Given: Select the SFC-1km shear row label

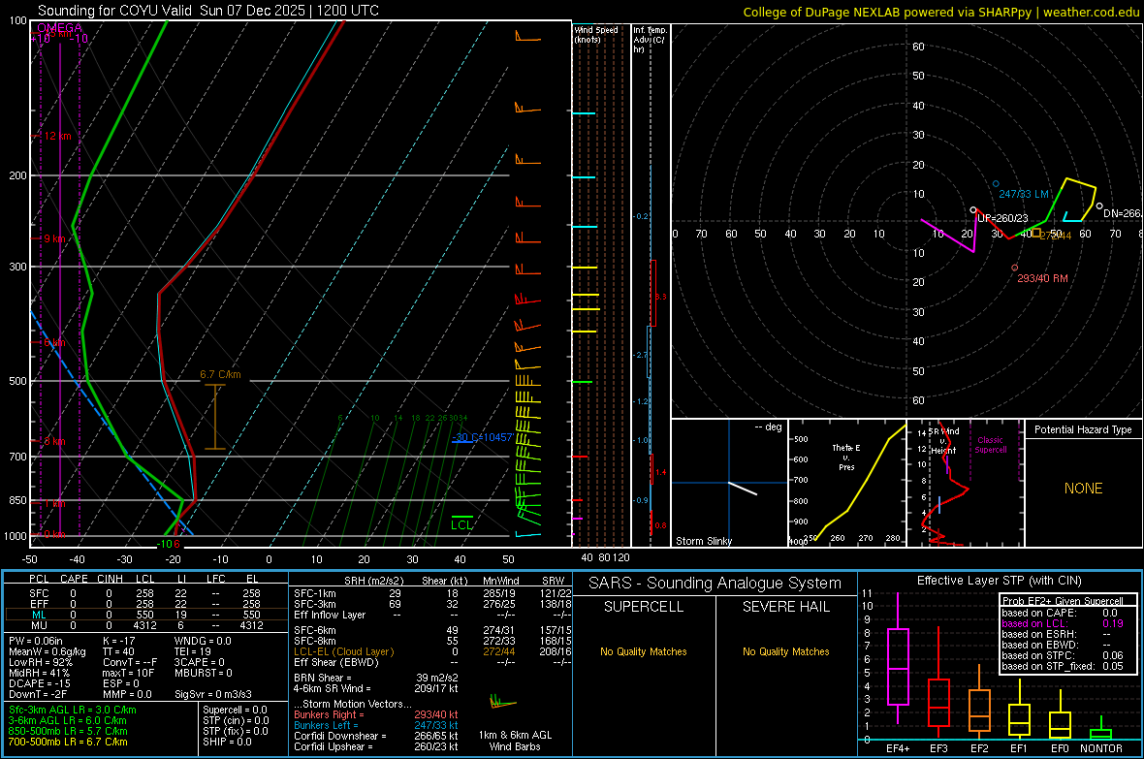Looking at the screenshot, I should (315, 593).
